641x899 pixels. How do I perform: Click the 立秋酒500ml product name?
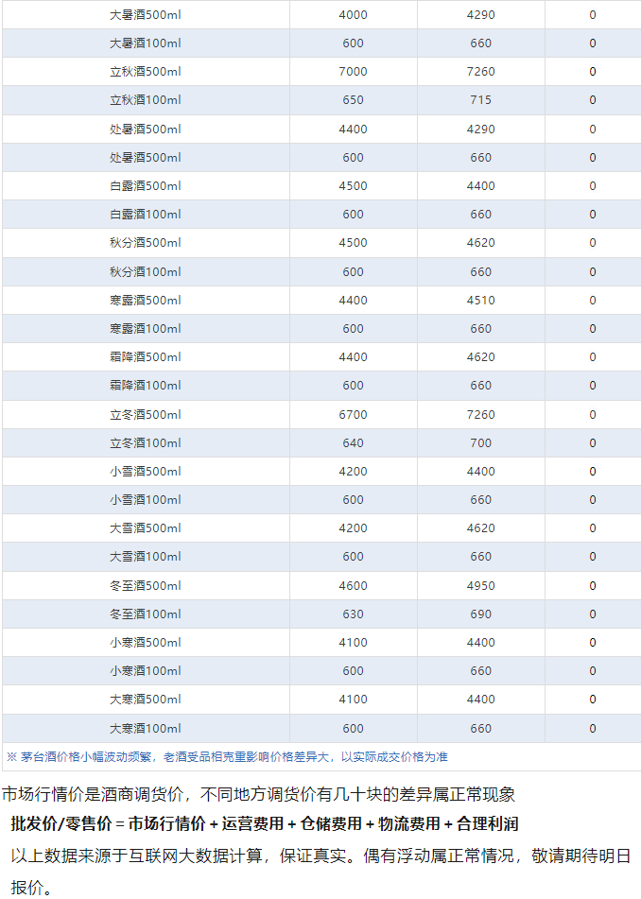(146, 72)
